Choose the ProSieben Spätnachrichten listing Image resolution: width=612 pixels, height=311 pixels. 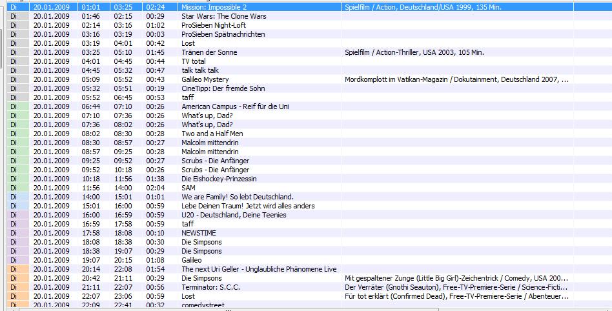click(x=223, y=34)
